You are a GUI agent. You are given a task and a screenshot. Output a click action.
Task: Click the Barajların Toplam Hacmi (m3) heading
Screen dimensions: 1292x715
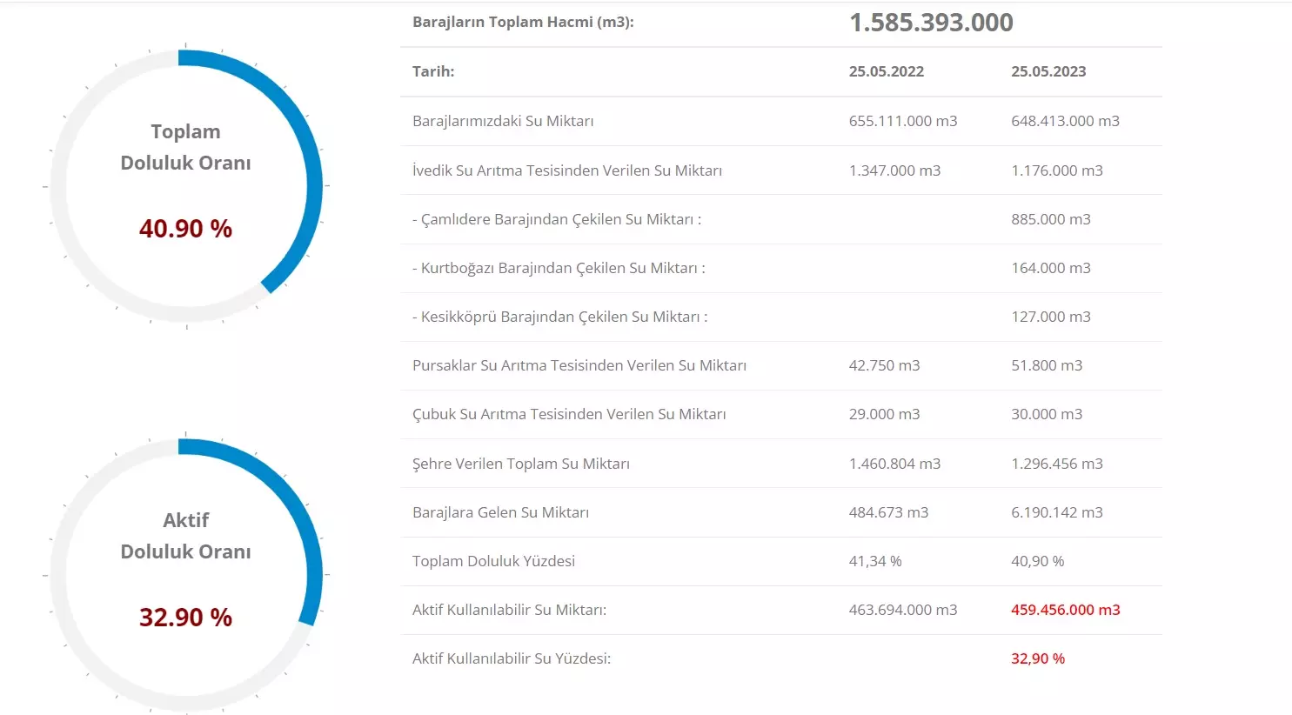tap(523, 23)
